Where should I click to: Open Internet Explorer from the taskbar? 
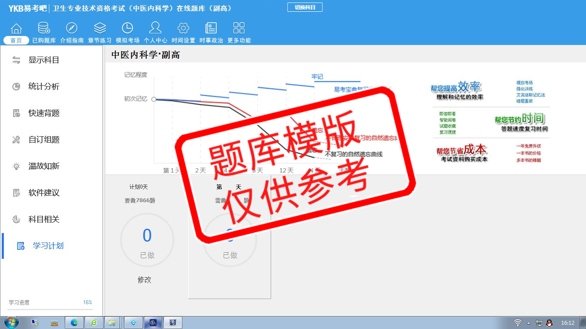pos(94,323)
